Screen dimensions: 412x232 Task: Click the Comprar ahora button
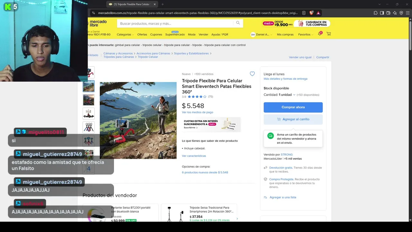click(293, 107)
